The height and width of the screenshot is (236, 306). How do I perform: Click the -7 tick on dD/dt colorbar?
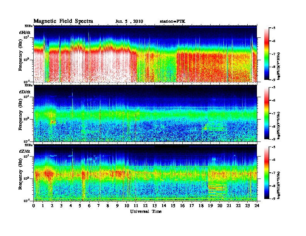pos(273,113)
